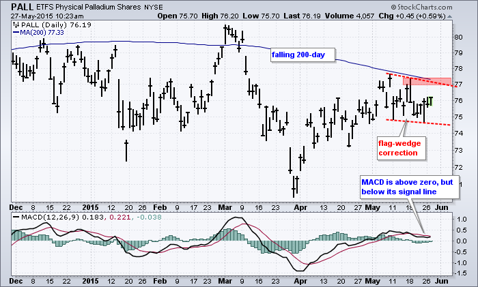The height and width of the screenshot is (287, 478).
Task: Click the red resistance zone rectangle near 77
Action: pyautogui.click(x=427, y=81)
